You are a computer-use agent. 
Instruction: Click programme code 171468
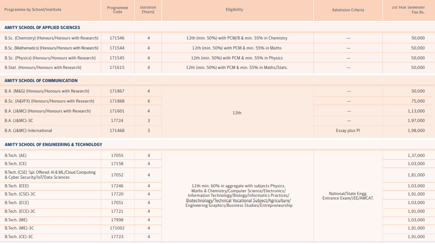coord(117,131)
